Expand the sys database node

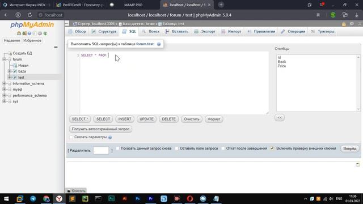coord(4,101)
